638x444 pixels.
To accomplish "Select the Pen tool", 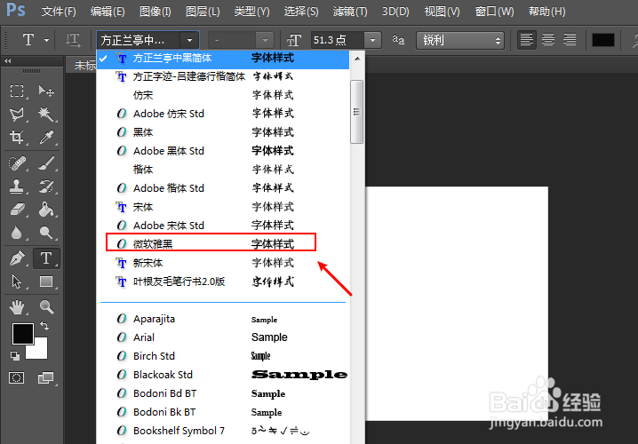I will pos(17,258).
